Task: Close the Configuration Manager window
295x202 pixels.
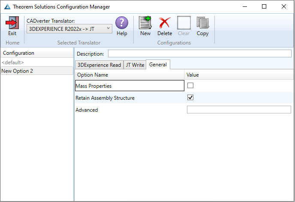Action: (284, 6)
